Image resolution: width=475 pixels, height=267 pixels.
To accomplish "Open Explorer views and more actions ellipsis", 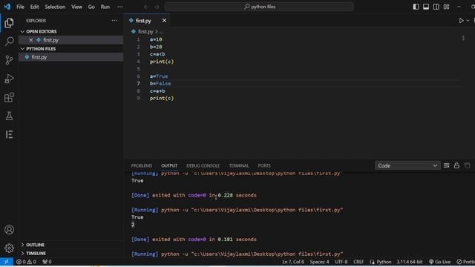I will click(x=114, y=21).
